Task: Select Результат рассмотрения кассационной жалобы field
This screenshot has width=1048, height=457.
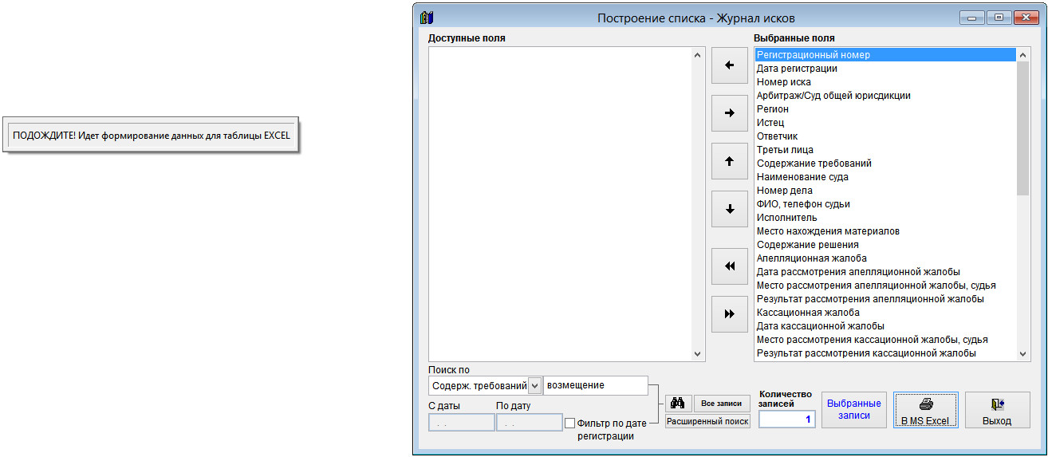Action: coord(885,353)
